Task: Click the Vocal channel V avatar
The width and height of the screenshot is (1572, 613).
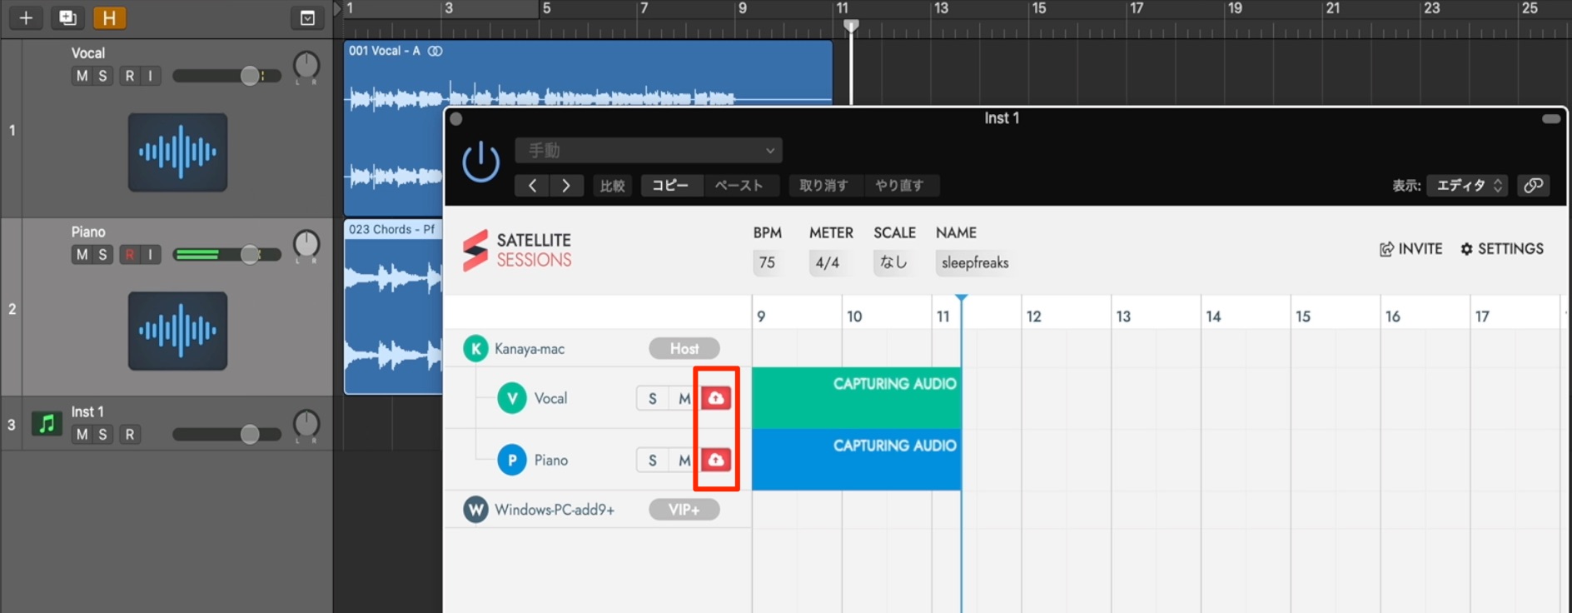Action: (x=512, y=398)
